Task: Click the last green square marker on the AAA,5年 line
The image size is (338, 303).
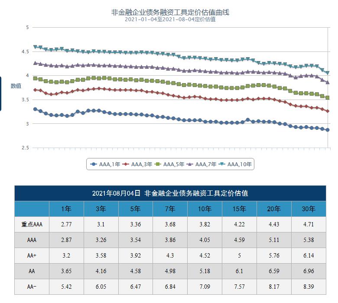Action: click(x=328, y=98)
